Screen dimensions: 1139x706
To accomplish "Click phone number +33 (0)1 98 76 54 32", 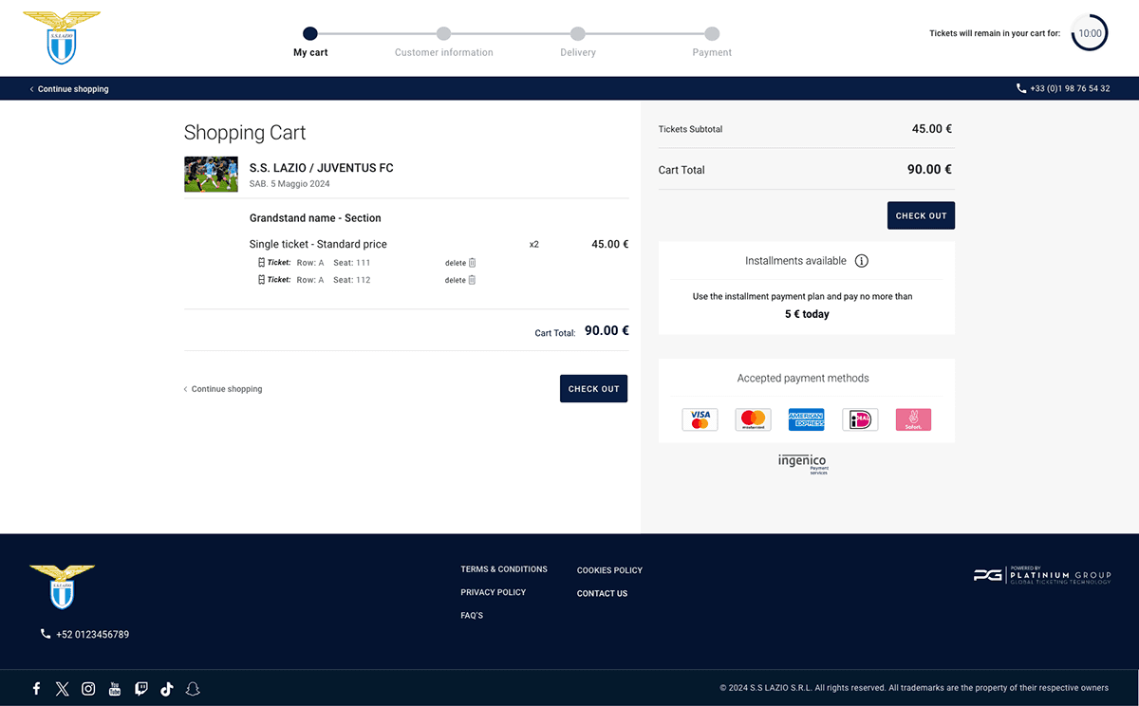I will (1070, 89).
